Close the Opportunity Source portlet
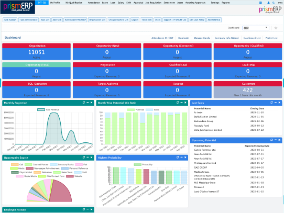 point(92,158)
